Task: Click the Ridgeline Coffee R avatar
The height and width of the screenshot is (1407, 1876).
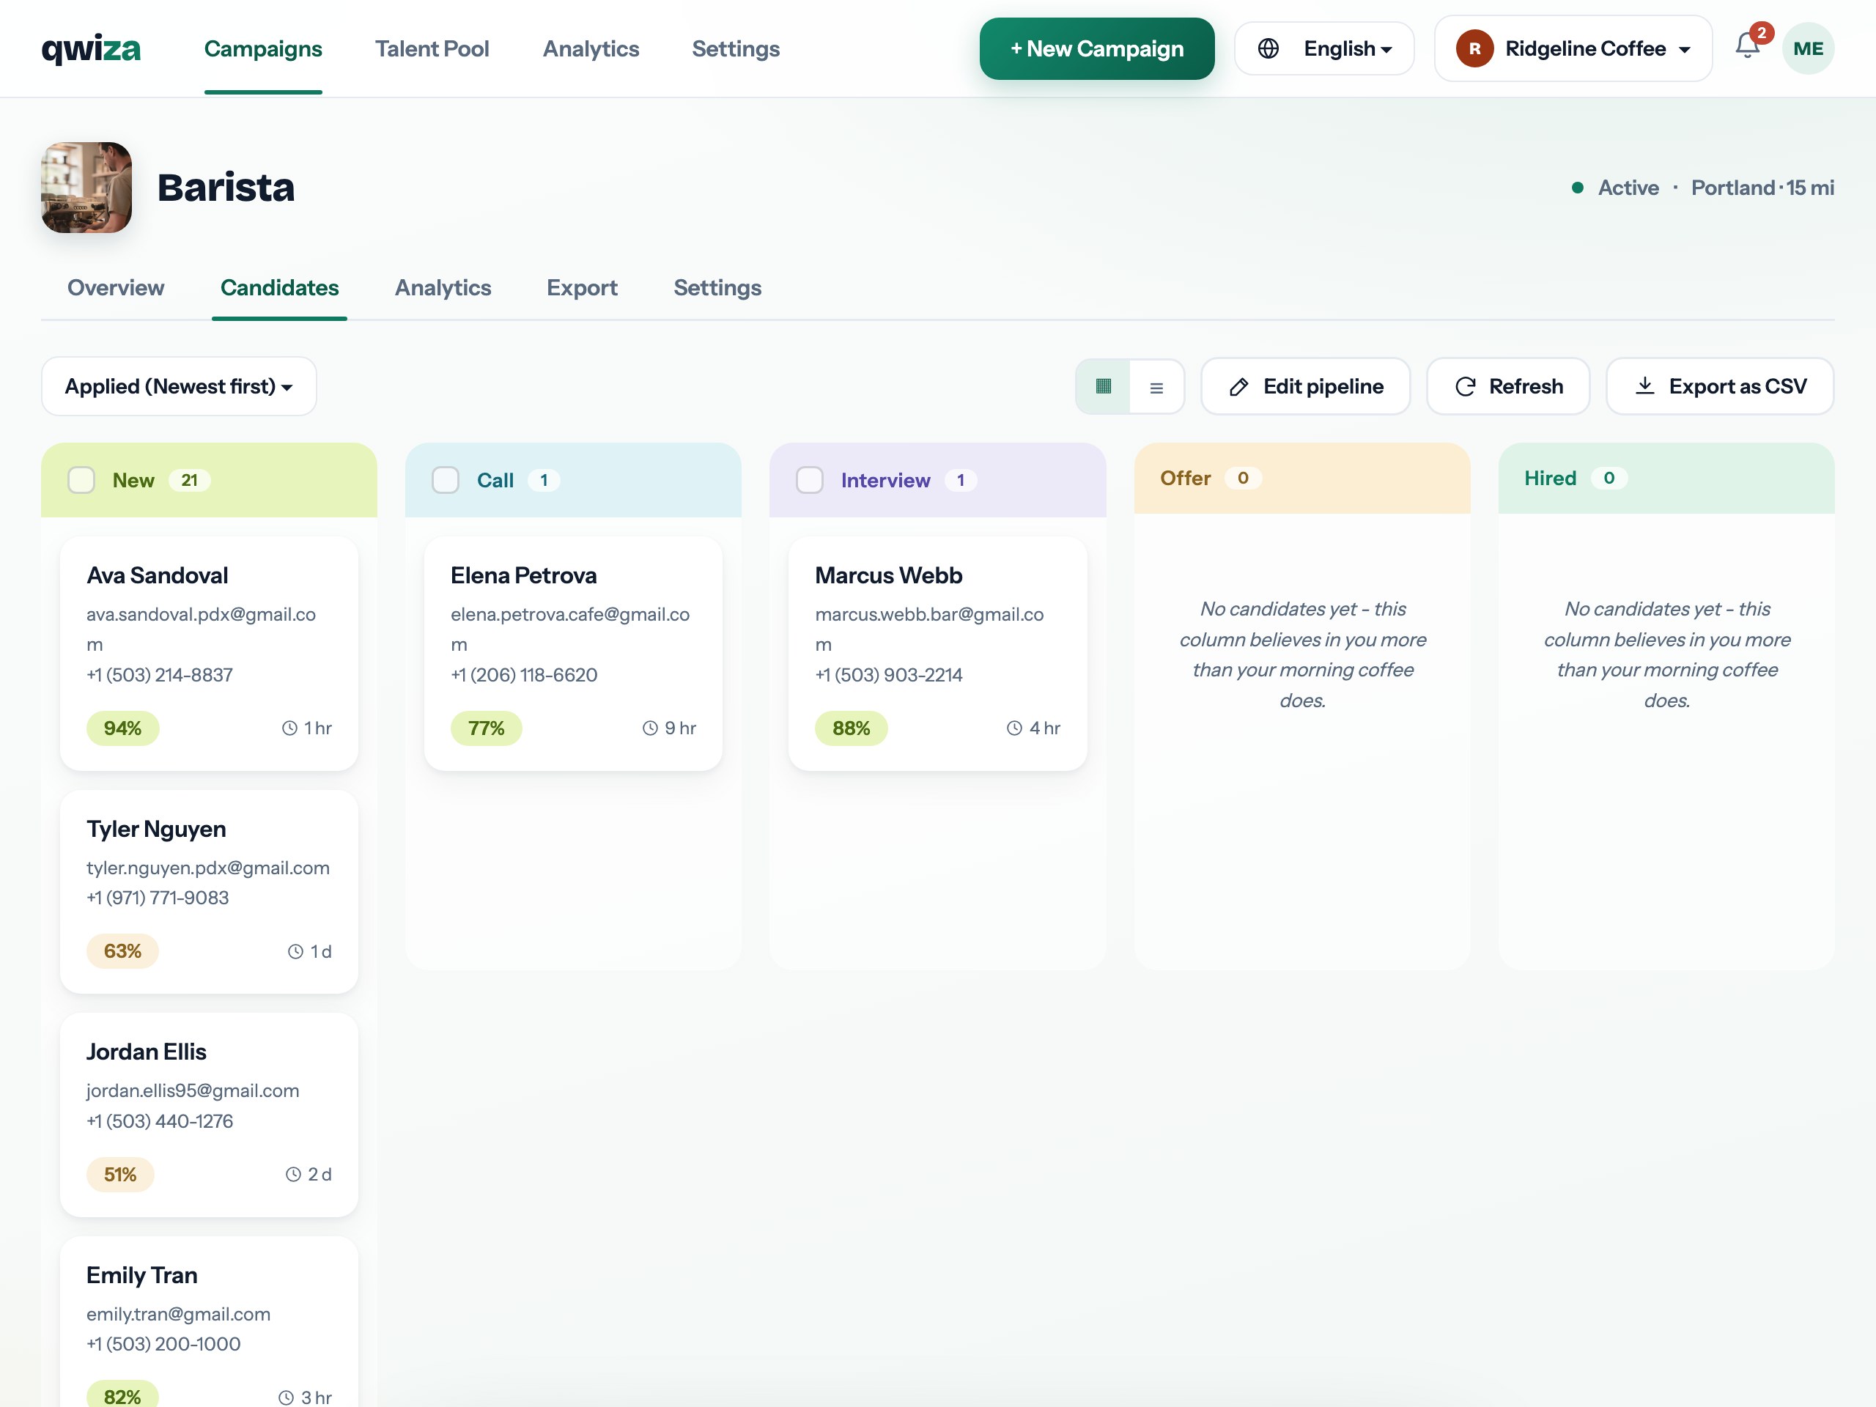Action: click(1475, 48)
